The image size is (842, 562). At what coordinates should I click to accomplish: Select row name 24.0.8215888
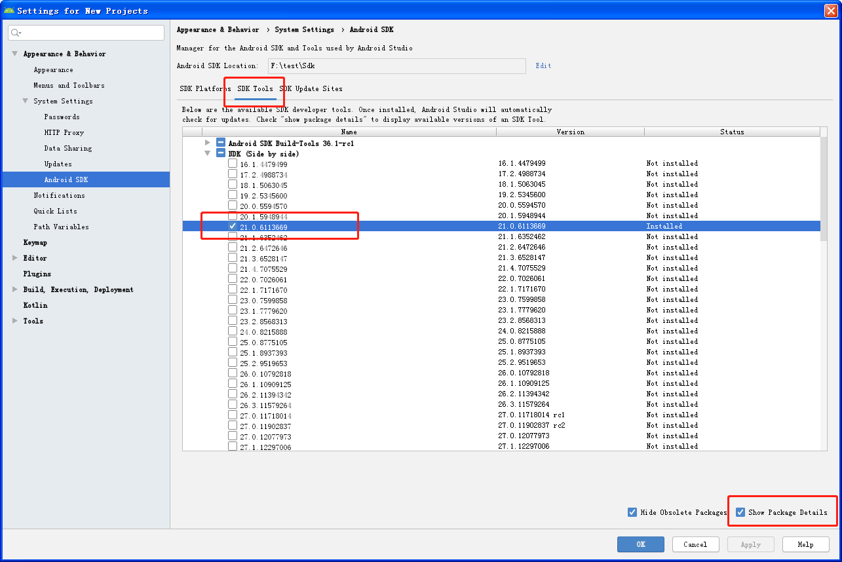coord(263,332)
